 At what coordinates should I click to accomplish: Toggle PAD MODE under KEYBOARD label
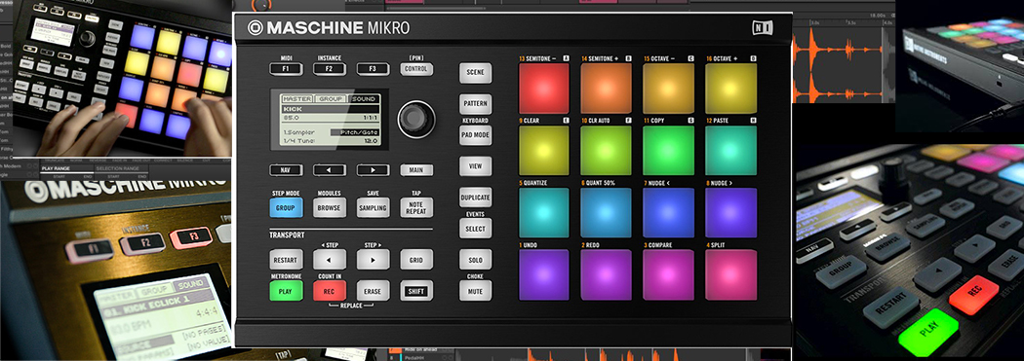[476, 135]
